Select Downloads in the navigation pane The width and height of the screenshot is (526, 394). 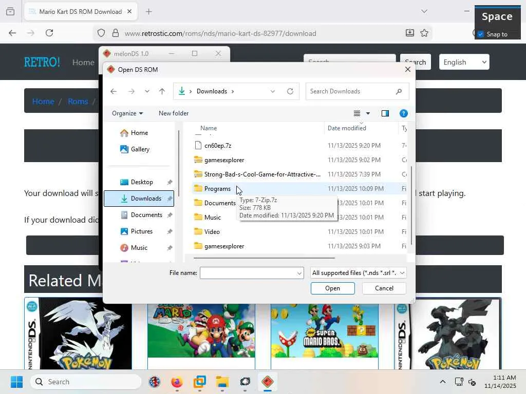coord(139,199)
